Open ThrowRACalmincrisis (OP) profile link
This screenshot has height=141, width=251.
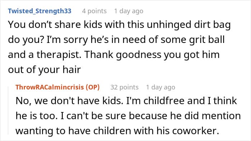[58, 87]
